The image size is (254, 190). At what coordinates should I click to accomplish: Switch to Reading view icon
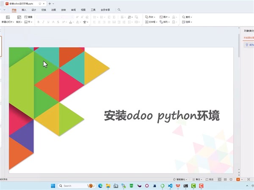click(231, 179)
